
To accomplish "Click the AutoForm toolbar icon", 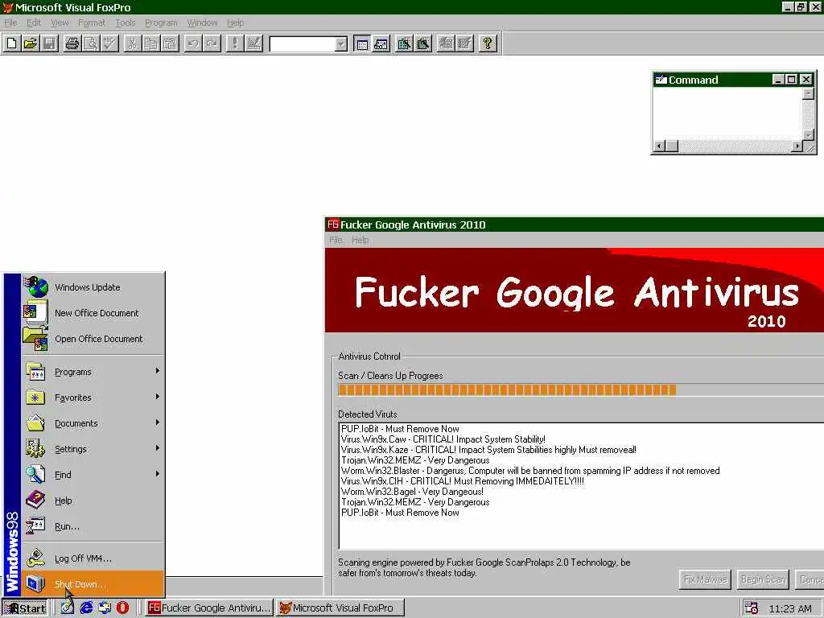I will [x=446, y=43].
